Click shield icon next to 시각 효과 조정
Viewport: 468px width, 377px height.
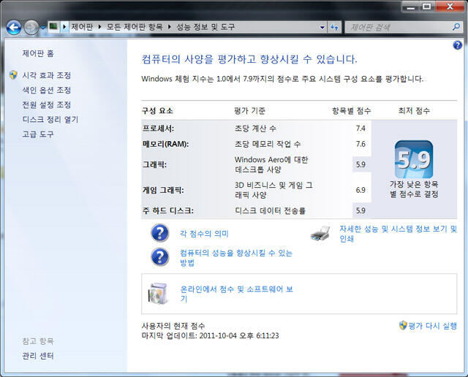pos(13,75)
